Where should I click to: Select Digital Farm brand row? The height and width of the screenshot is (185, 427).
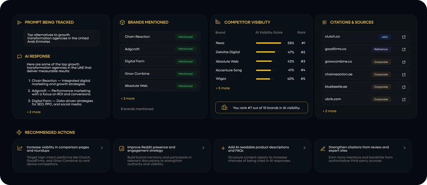(160, 61)
